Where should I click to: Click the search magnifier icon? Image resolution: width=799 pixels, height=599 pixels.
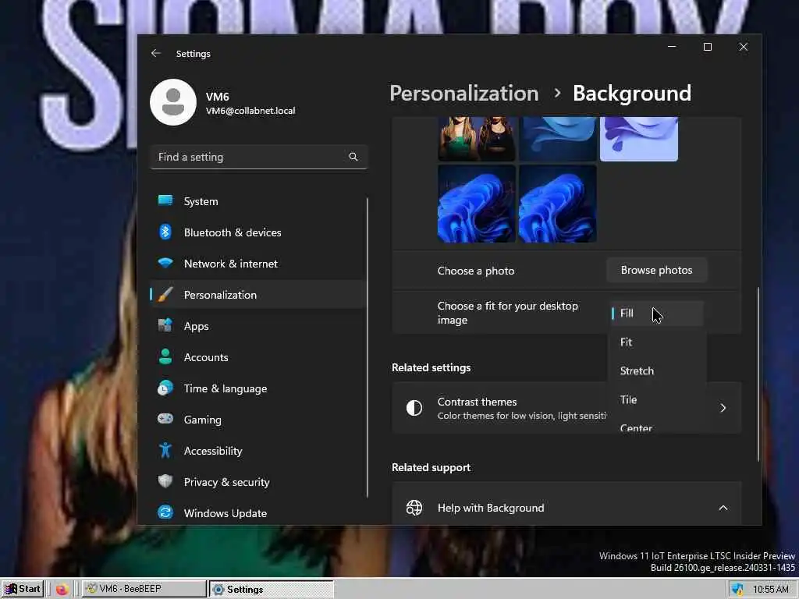[353, 157]
